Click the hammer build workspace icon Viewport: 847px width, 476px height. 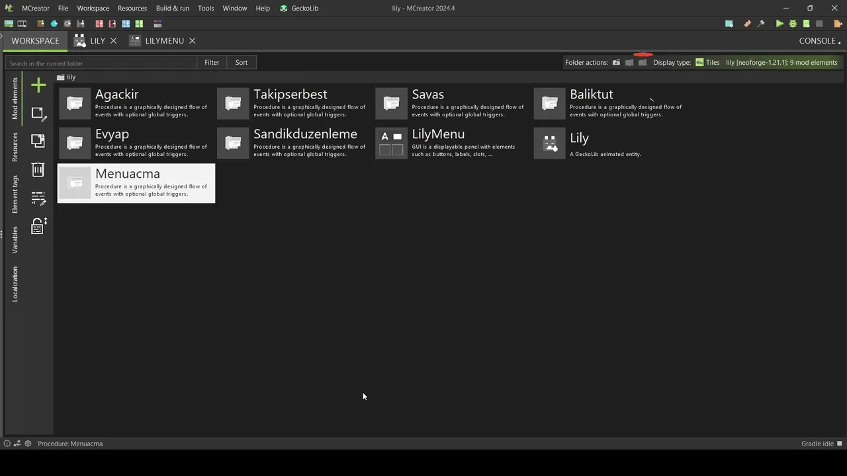pyautogui.click(x=761, y=24)
